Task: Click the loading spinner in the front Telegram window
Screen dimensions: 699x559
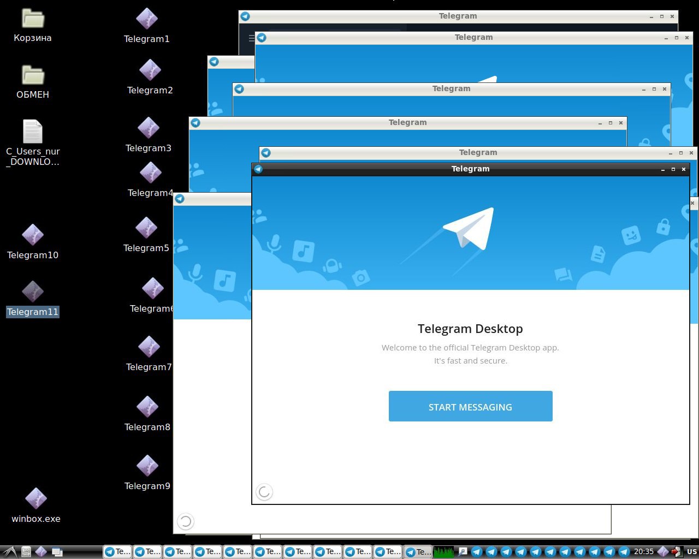Action: click(264, 492)
